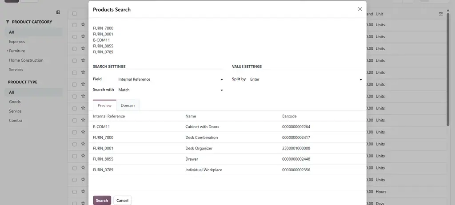
Task: Click barcode 2300001000008
Action: point(296,148)
